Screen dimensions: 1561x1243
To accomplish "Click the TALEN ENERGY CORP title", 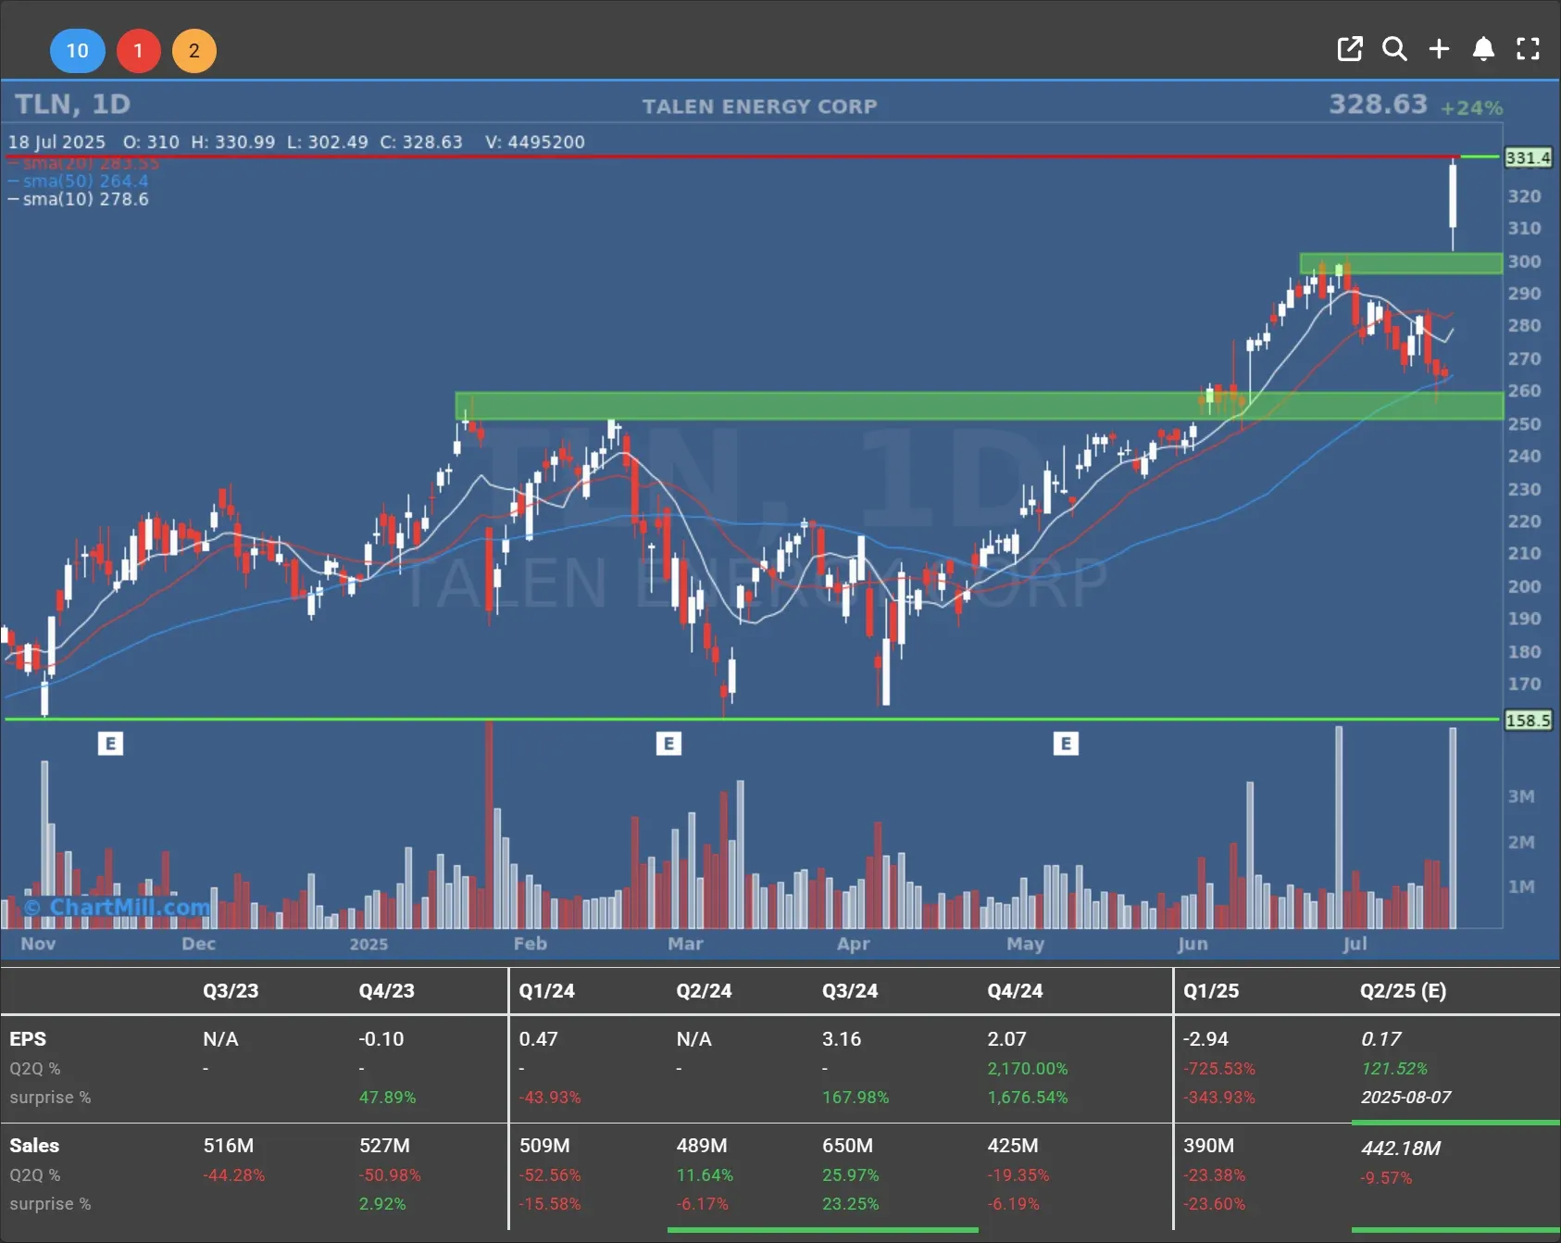I will click(760, 107).
